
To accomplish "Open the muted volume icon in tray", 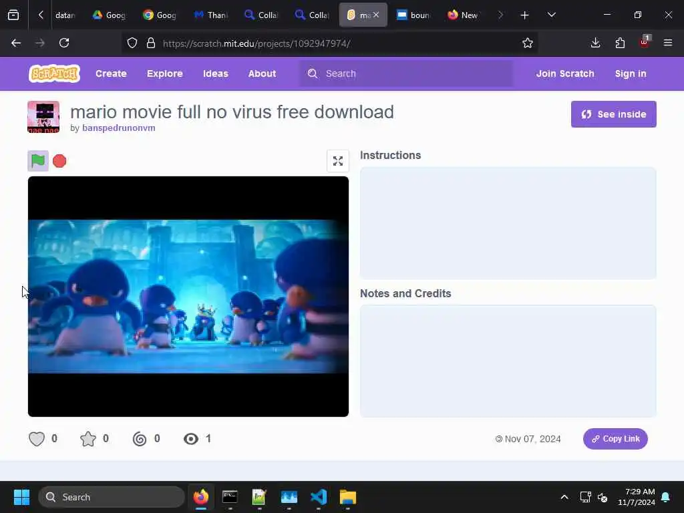I will coord(603,497).
